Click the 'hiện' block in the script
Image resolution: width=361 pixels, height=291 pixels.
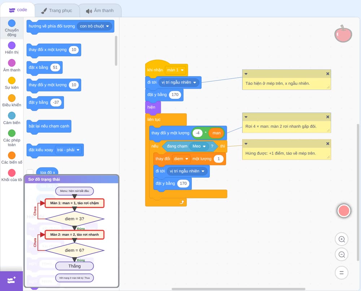click(152, 107)
